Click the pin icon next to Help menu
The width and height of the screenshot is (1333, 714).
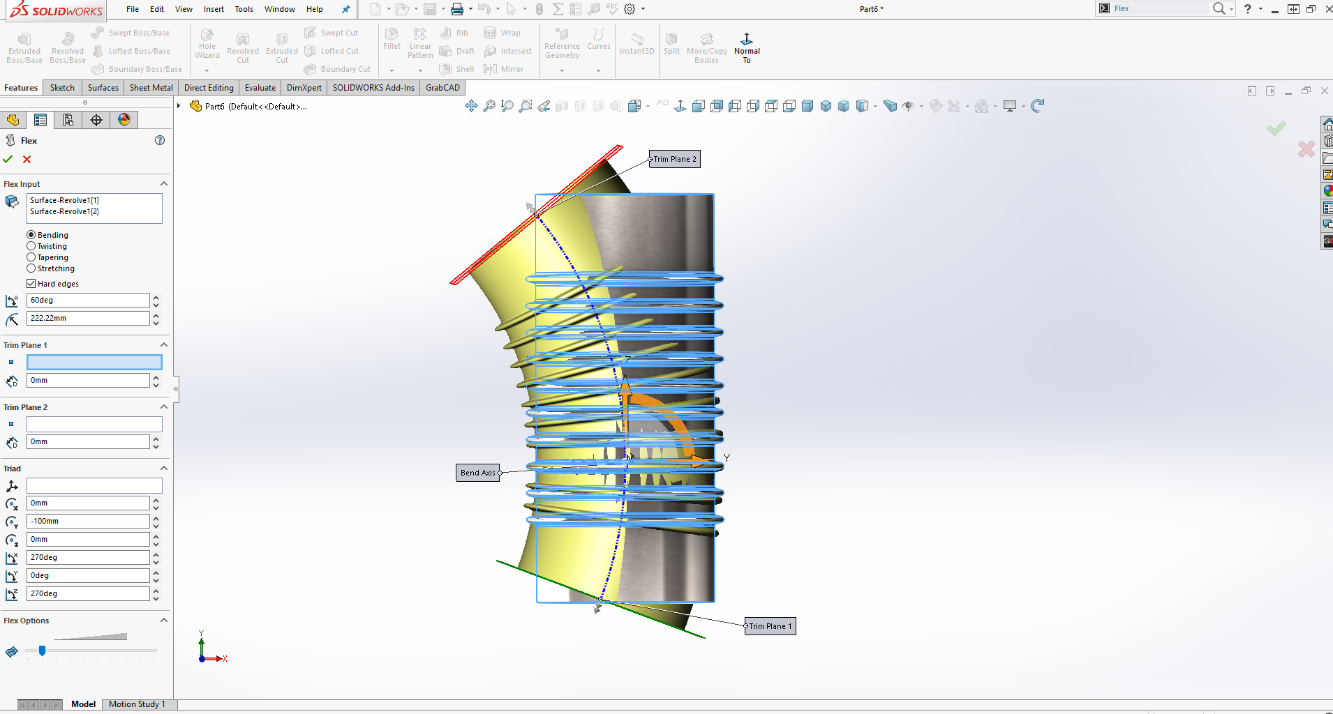pos(345,9)
